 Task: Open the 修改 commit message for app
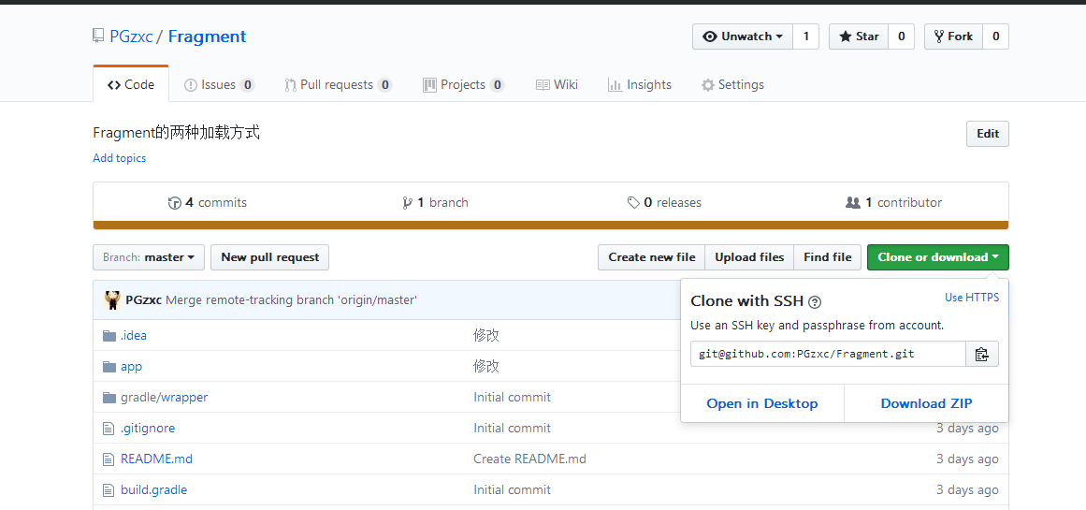[486, 367]
